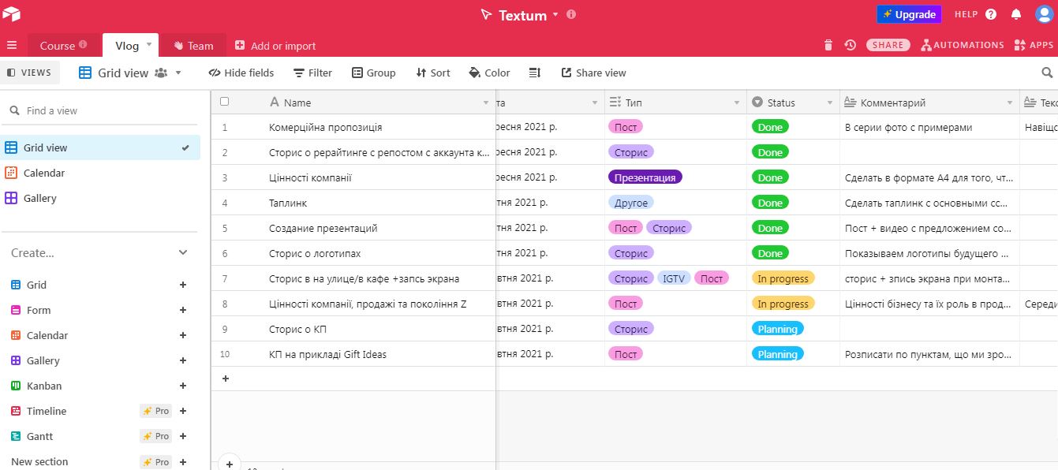Click the Course tab info icon

pyautogui.click(x=83, y=45)
